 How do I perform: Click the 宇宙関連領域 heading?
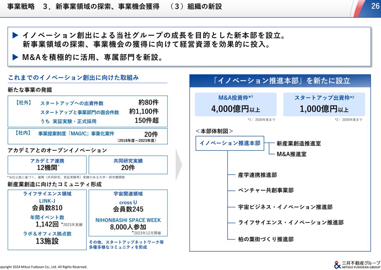(x=128, y=194)
